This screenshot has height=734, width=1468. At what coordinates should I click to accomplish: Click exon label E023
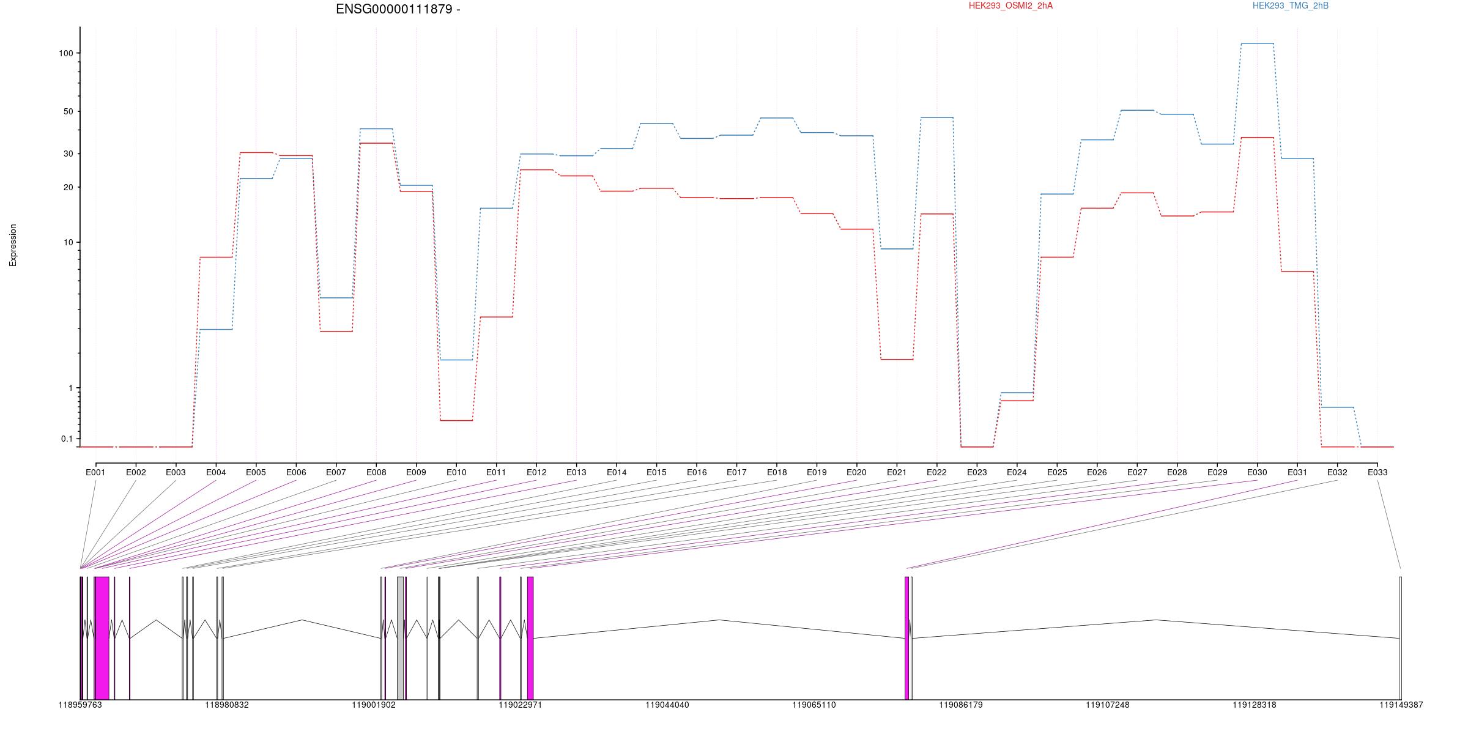point(977,472)
